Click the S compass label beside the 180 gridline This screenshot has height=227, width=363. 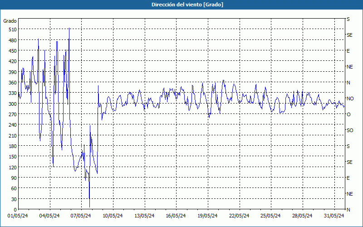(x=348, y=146)
